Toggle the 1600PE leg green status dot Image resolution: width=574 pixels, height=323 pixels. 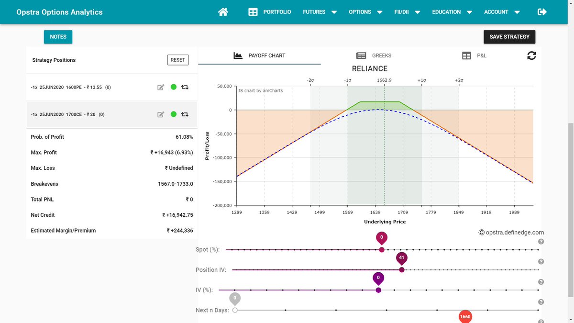click(173, 88)
